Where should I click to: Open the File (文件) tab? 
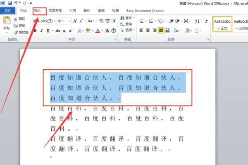pos(7,11)
